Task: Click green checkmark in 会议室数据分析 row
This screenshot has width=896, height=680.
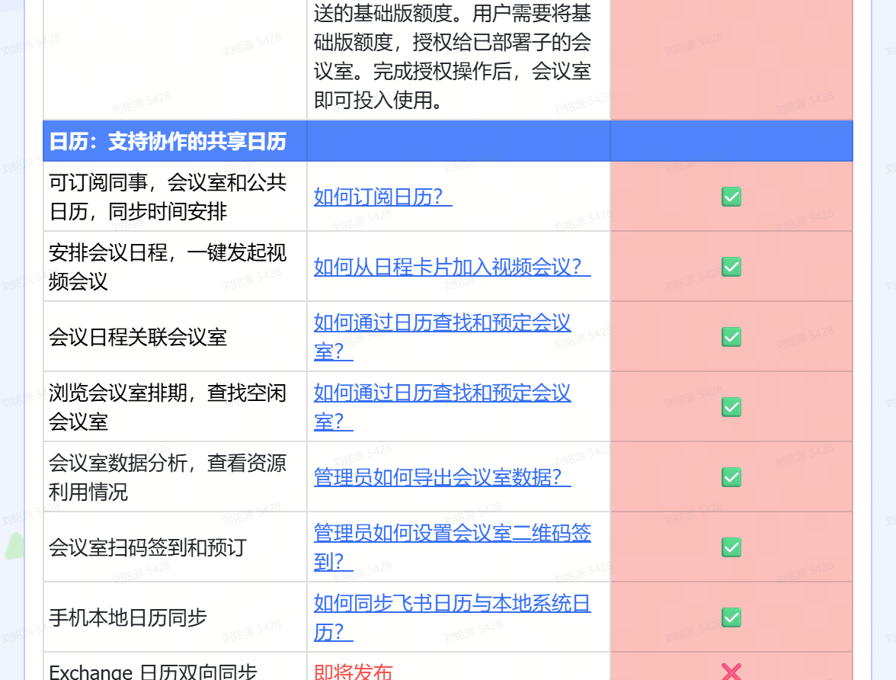Action: [x=731, y=477]
